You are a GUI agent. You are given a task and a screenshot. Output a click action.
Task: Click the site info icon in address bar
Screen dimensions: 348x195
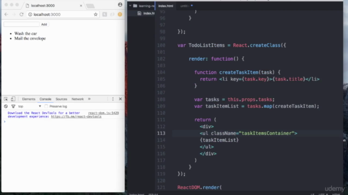(x=30, y=15)
